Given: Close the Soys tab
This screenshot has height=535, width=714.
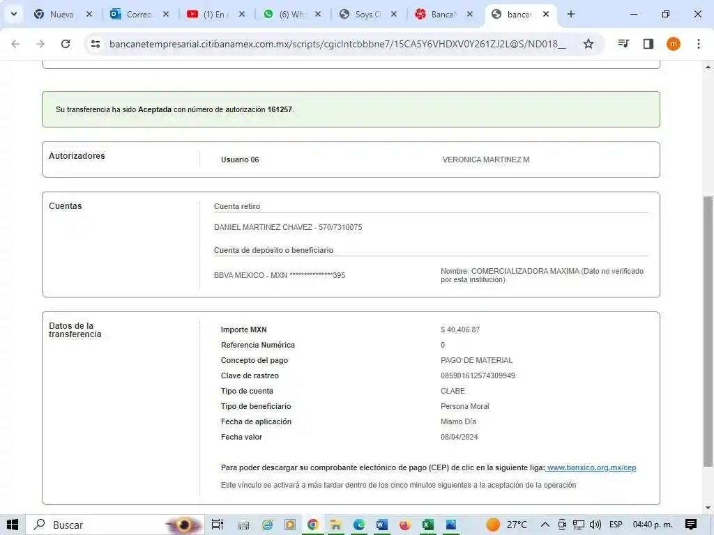Looking at the screenshot, I should click(x=393, y=14).
